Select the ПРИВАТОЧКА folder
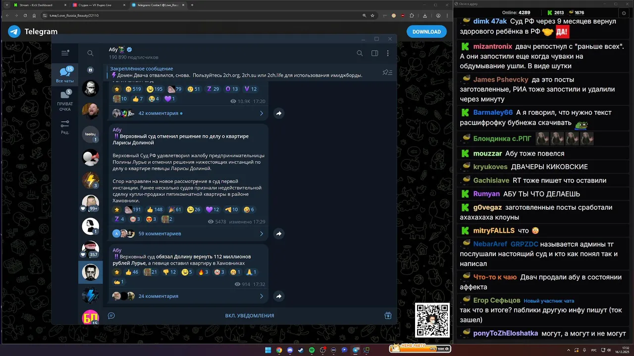Screen dimensions: 634x356 coord(65,100)
